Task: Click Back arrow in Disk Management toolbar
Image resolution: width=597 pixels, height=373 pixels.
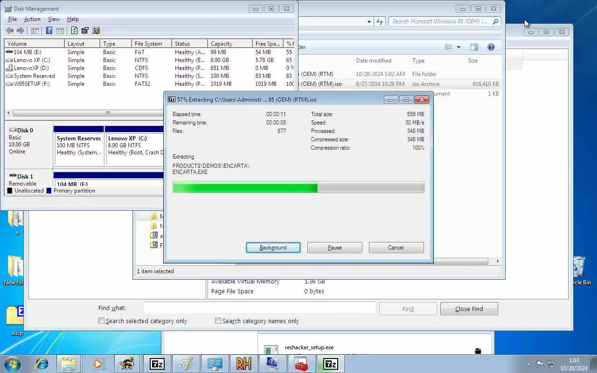Action: (x=10, y=31)
